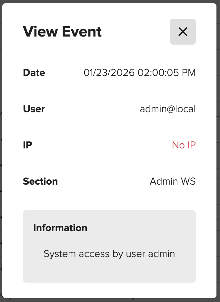Click the Admin WS section value
220x302 pixels.
coord(173,181)
